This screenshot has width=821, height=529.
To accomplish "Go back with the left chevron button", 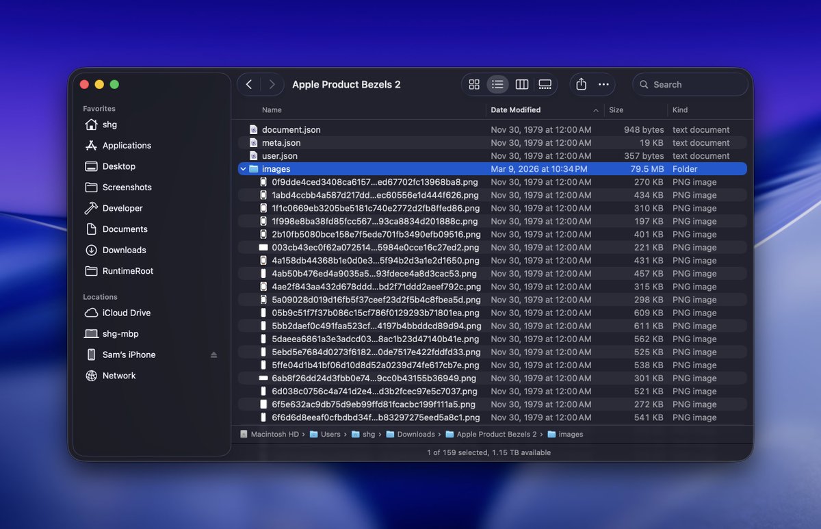I will click(x=249, y=84).
